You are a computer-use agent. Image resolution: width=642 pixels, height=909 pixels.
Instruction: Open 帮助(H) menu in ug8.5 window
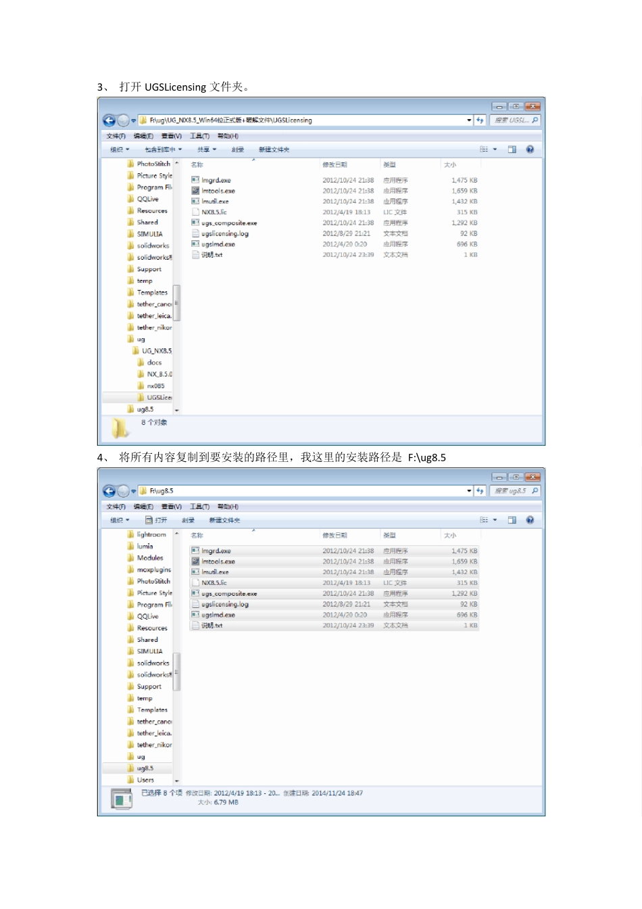[228, 507]
